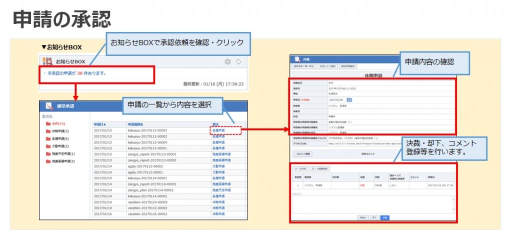Image resolution: width=512 pixels, height=230 pixels.
Task: Click the コメント登録 button
Action: click(303, 154)
